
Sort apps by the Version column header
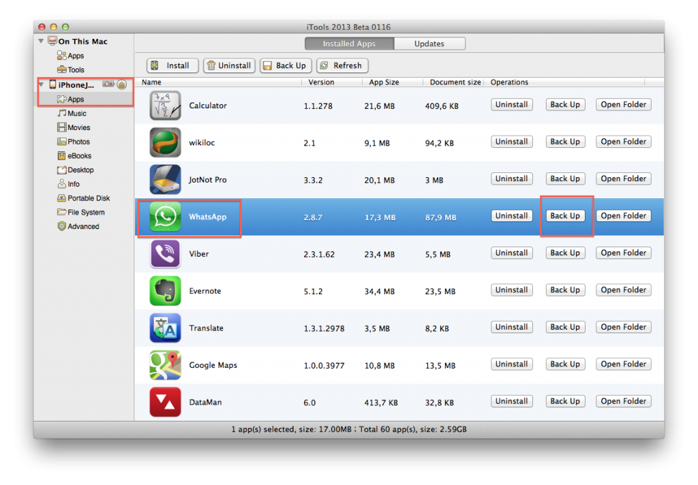tap(321, 82)
